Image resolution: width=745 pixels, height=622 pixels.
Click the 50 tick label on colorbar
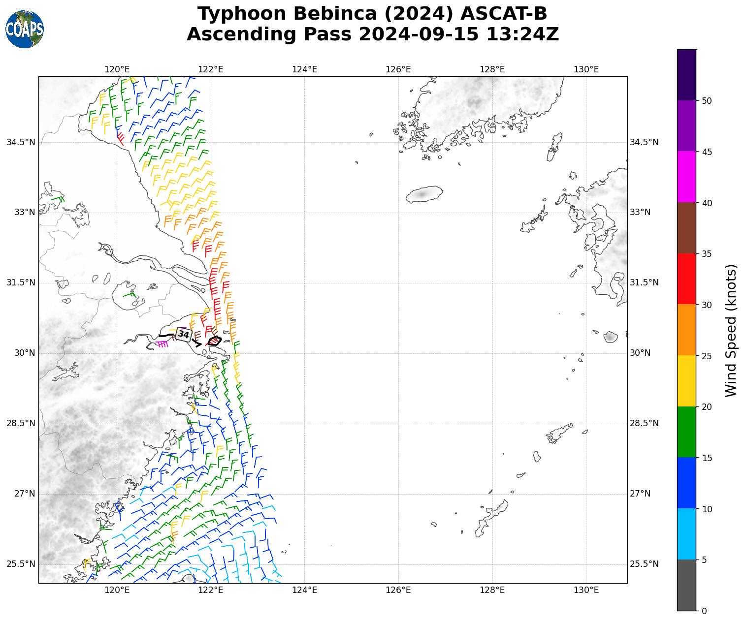pos(707,101)
